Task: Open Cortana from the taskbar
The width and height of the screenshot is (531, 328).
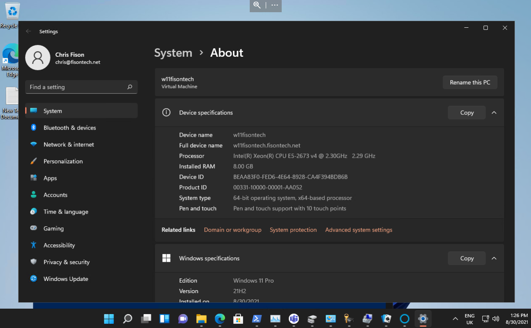Action: coord(404,319)
